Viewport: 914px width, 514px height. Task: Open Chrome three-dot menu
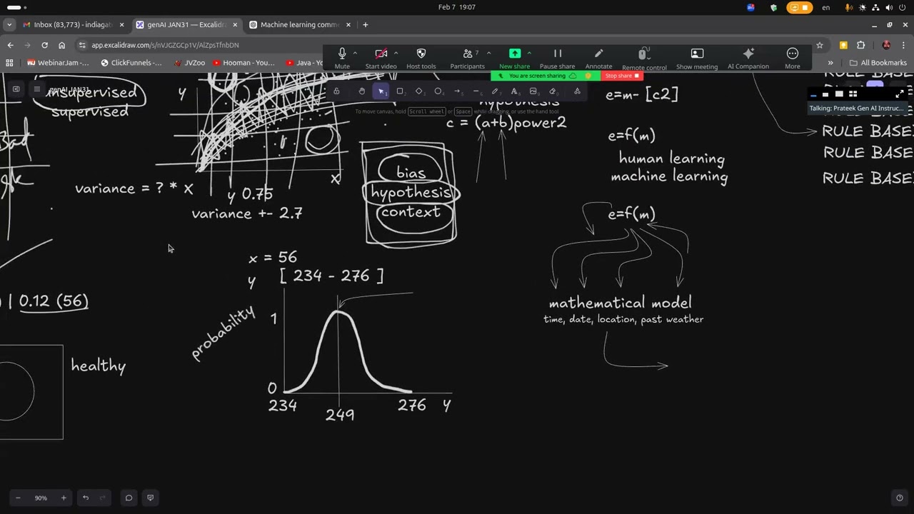(903, 45)
